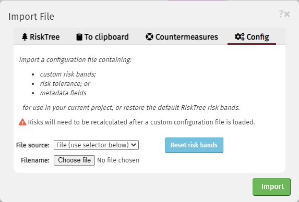Click the Filename label
Screen dimensions: 299x202
[35, 160]
